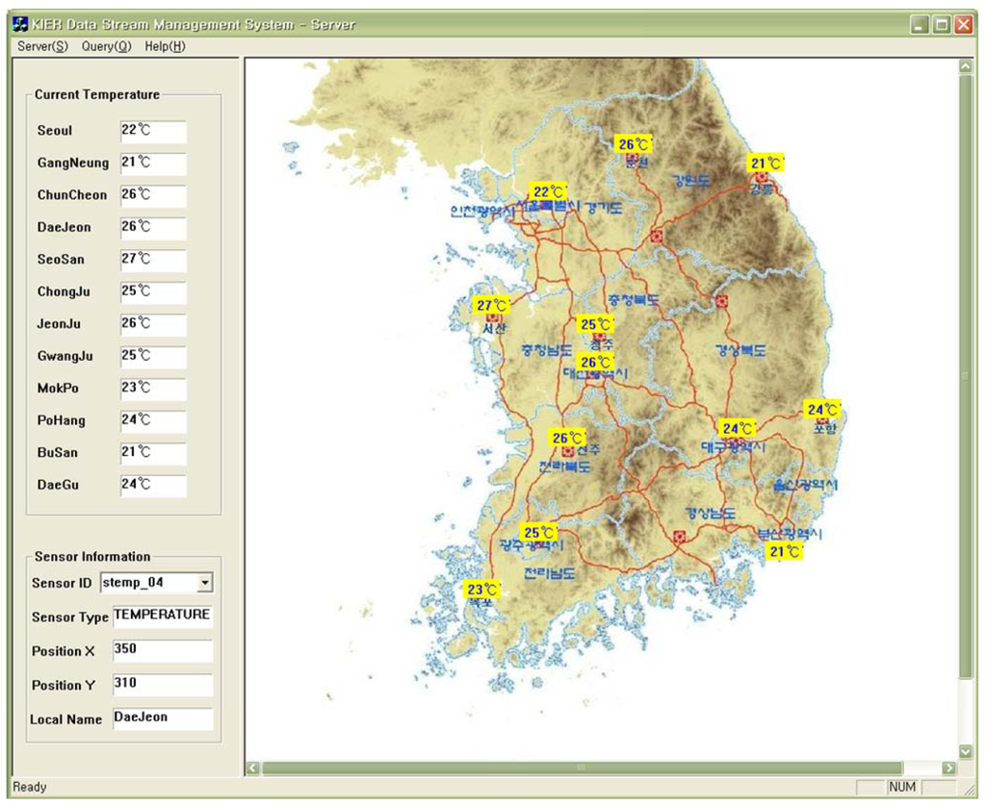This screenshot has width=986, height=807.
Task: Click the app icon in title bar
Action: coord(20,24)
